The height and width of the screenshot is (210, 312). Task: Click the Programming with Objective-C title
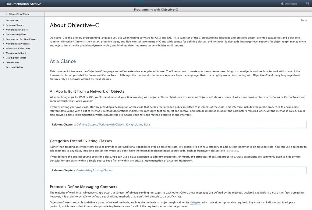pyautogui.click(x=156, y=9)
